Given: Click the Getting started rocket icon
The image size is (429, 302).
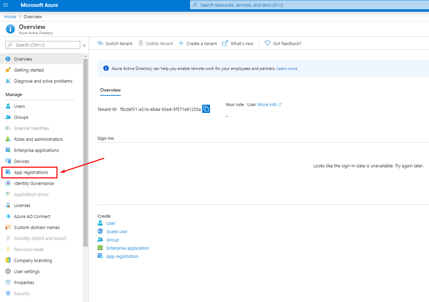Looking at the screenshot, I should tap(8, 70).
